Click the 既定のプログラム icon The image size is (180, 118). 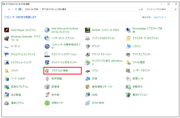tap(6, 87)
